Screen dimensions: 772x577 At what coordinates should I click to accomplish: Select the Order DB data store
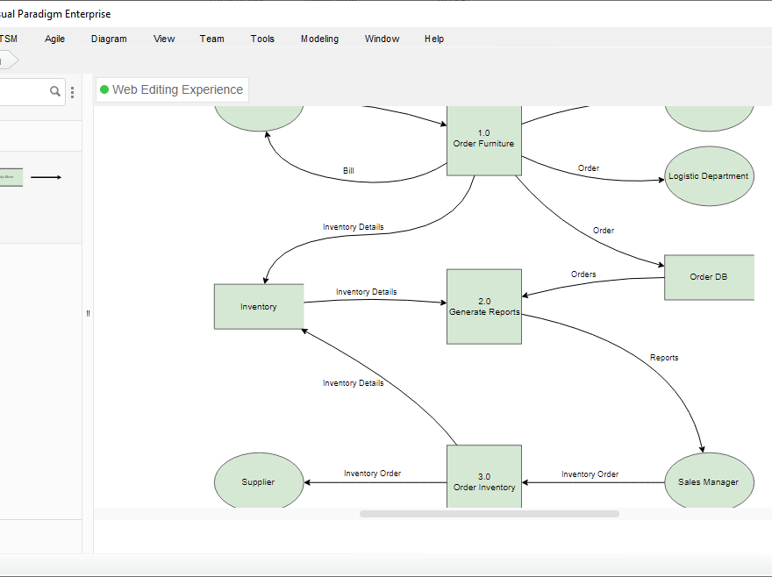709,277
